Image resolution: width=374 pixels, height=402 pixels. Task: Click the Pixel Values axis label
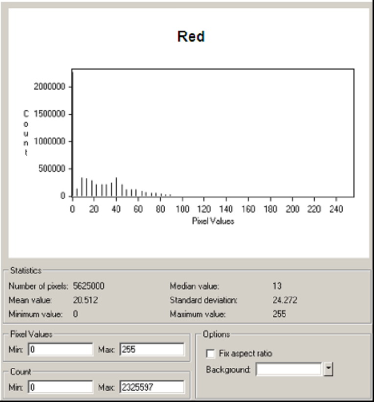click(x=213, y=221)
